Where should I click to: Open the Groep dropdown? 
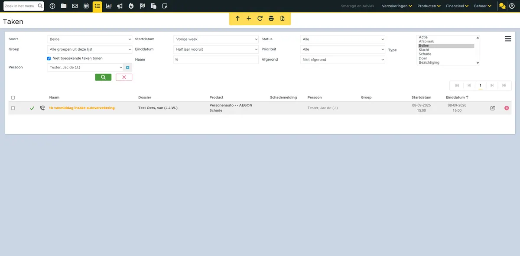(x=89, y=49)
